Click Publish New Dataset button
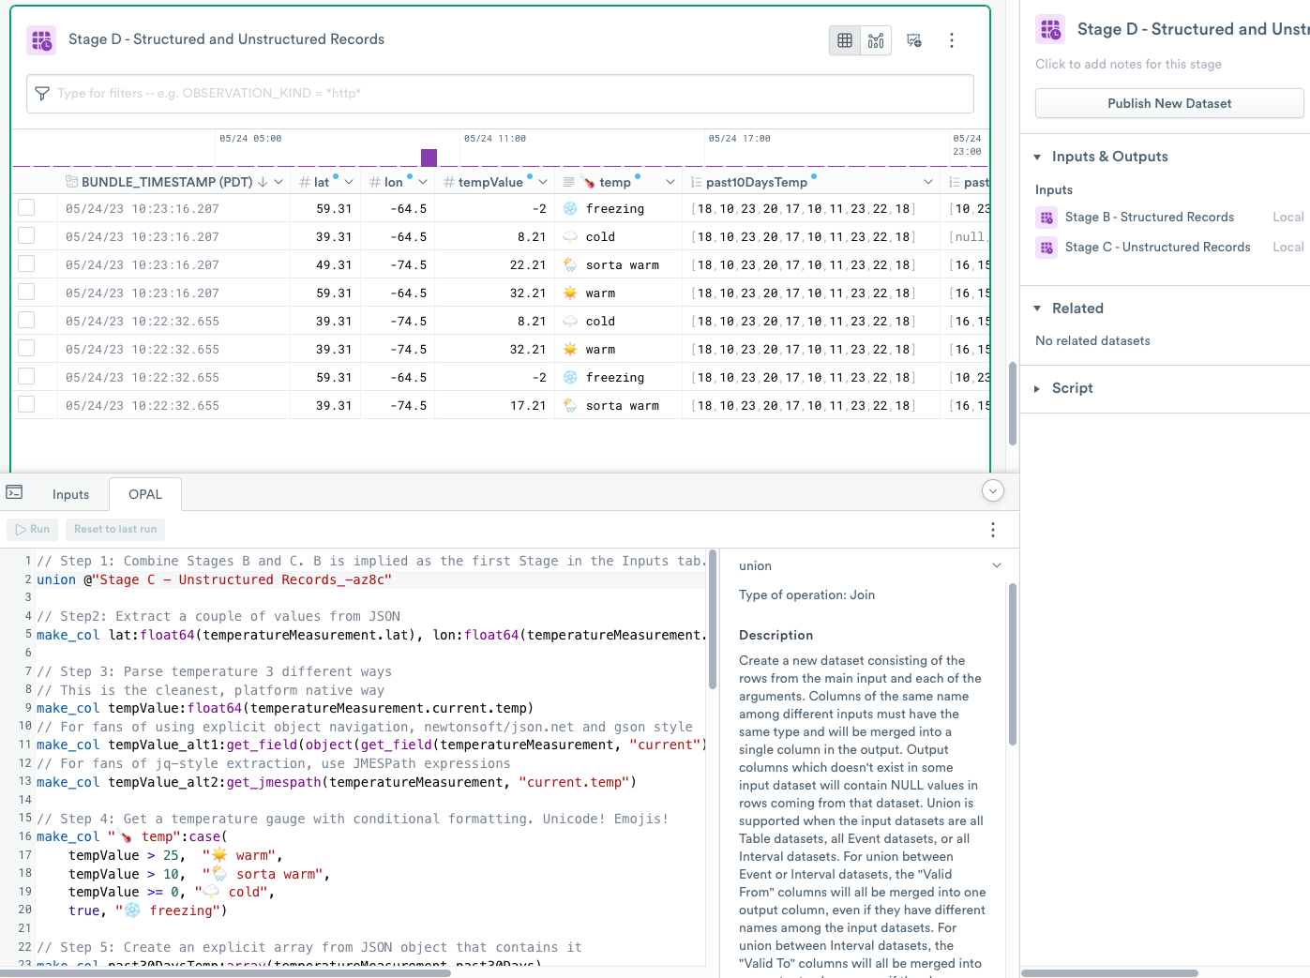The image size is (1310, 978). (x=1168, y=103)
